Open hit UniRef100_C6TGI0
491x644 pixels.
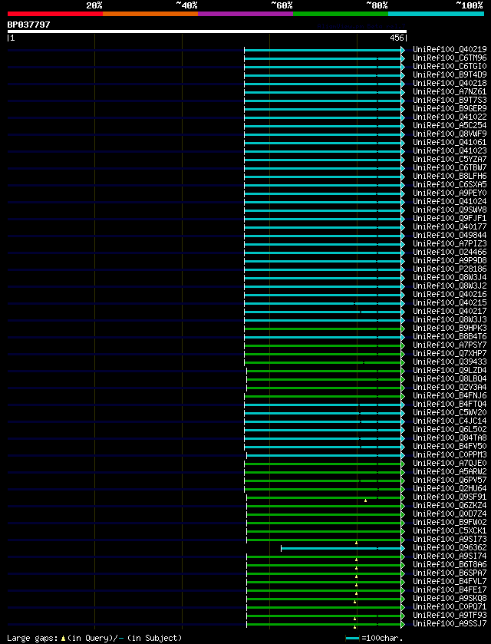tap(450, 67)
